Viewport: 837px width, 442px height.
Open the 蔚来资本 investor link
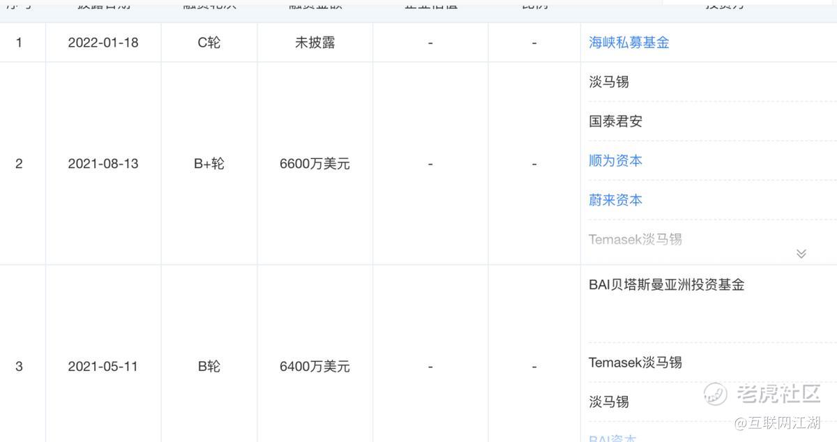coord(616,201)
